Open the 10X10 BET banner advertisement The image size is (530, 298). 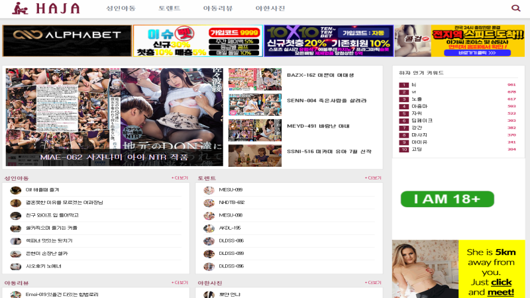pos(329,41)
